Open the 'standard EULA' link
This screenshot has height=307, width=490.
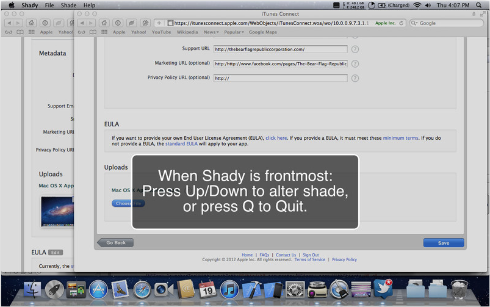tap(181, 144)
